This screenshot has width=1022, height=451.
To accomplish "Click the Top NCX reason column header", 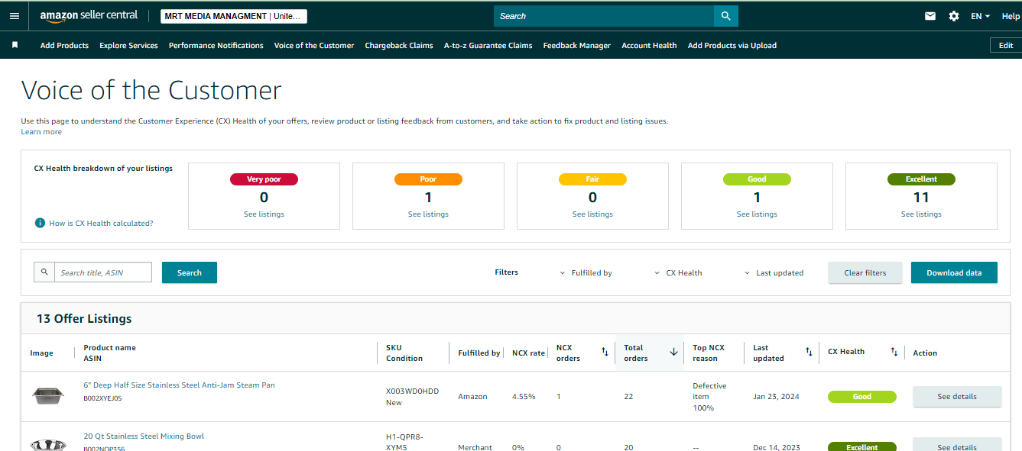I will click(709, 353).
